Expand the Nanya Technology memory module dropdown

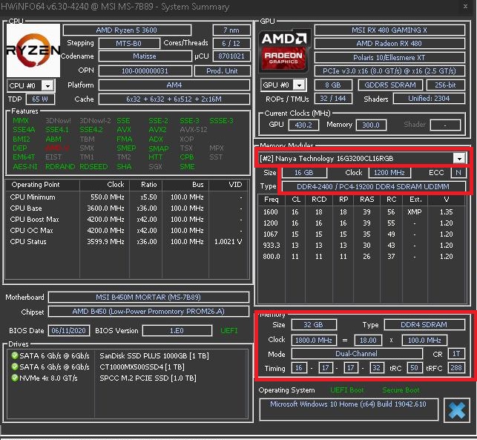coord(459,158)
